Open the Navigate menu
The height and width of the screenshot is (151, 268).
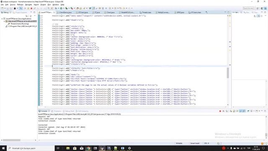click(28, 5)
